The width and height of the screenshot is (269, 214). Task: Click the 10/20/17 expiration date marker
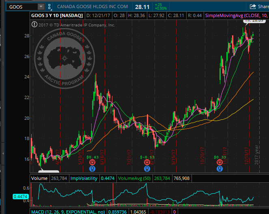202,156
